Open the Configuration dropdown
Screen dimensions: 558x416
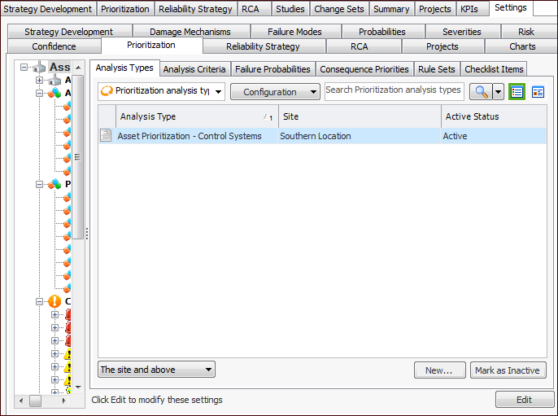(x=275, y=92)
